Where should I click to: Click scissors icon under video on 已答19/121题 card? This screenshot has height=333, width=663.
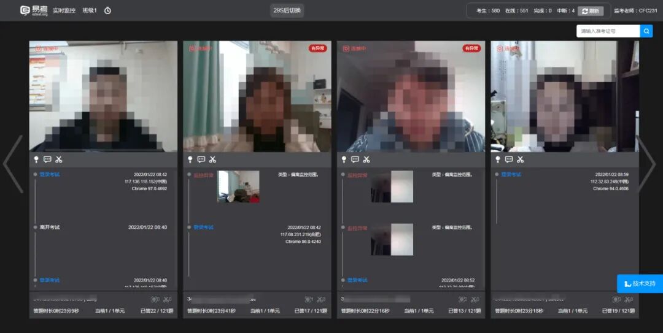(x=521, y=159)
